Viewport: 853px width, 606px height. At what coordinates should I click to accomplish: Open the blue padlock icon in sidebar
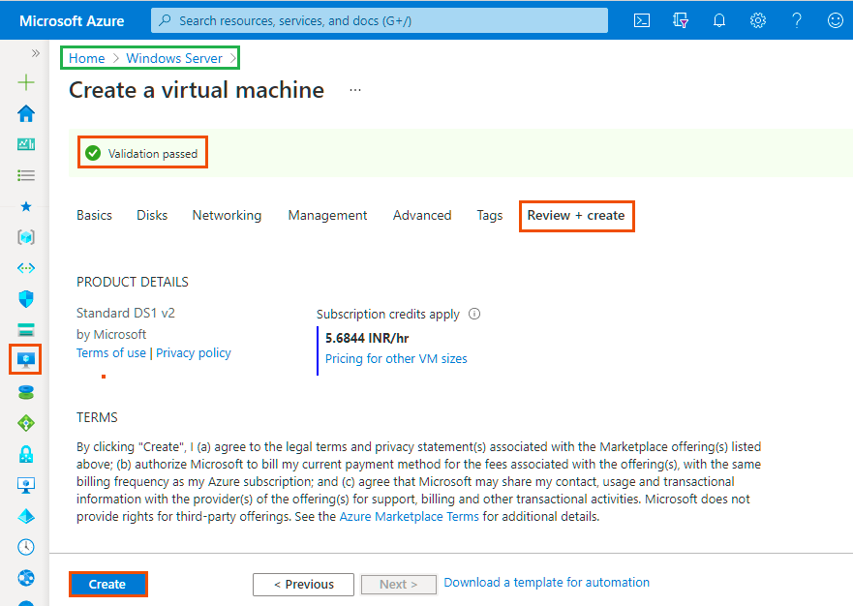pos(26,454)
